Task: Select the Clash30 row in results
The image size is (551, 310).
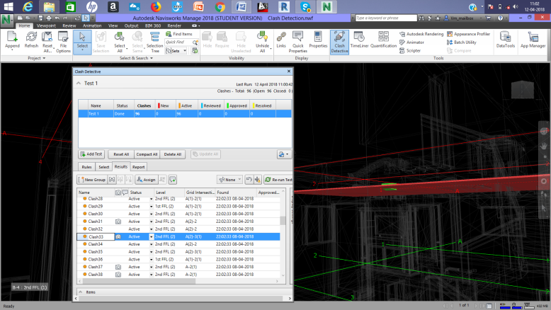Action: [96, 214]
